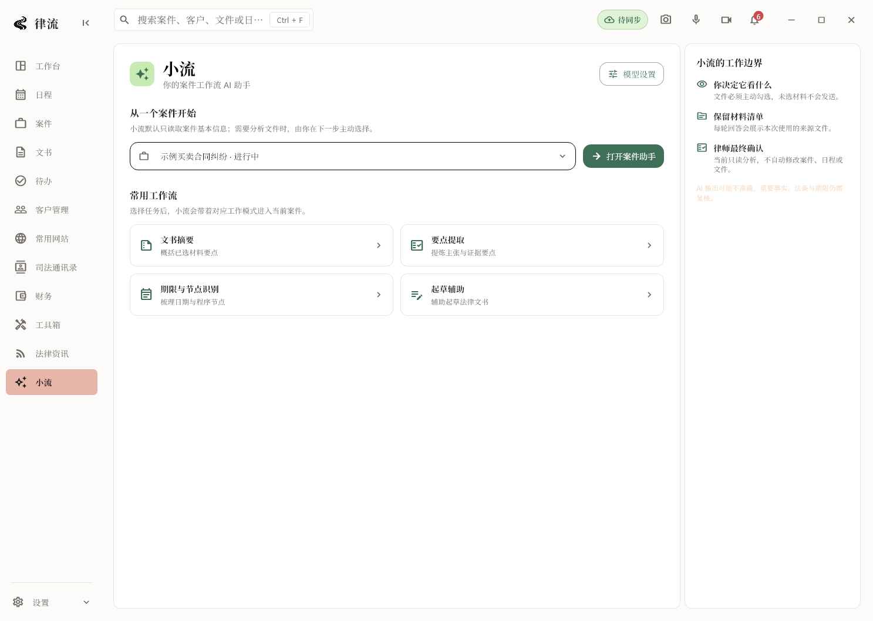Expand the 设置 chevron menu
The image size is (873, 621).
tap(86, 602)
